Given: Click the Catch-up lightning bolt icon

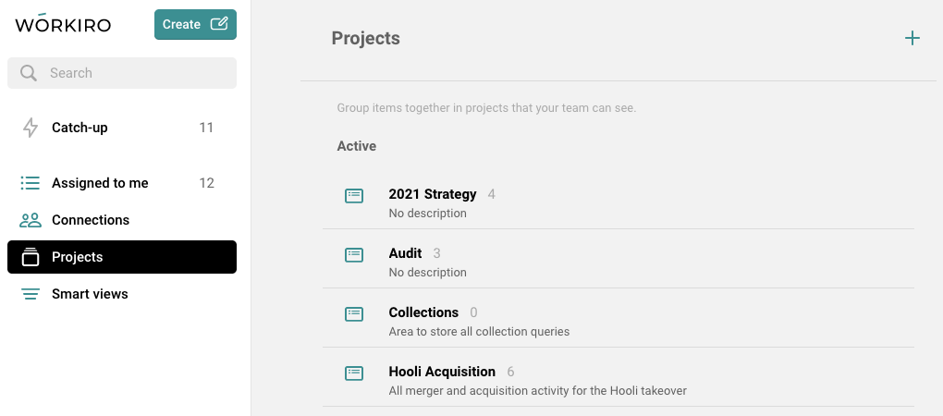Looking at the screenshot, I should (31, 128).
